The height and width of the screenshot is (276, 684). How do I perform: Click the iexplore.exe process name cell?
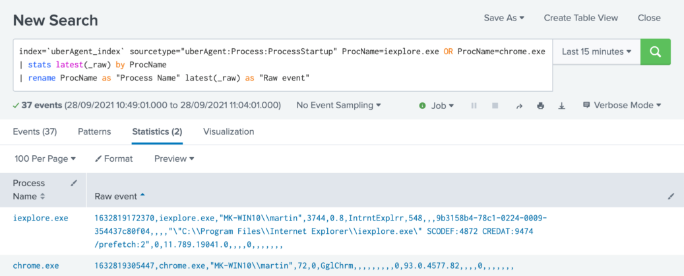click(41, 217)
